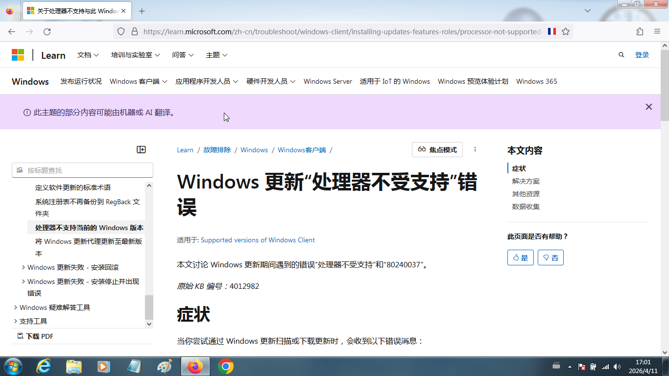Dismiss the AI translation notice banner
This screenshot has height=376, width=669.
648,107
